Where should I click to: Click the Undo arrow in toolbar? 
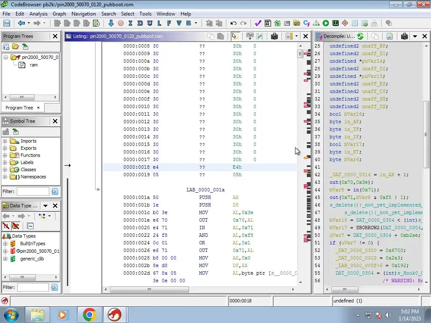click(x=233, y=24)
